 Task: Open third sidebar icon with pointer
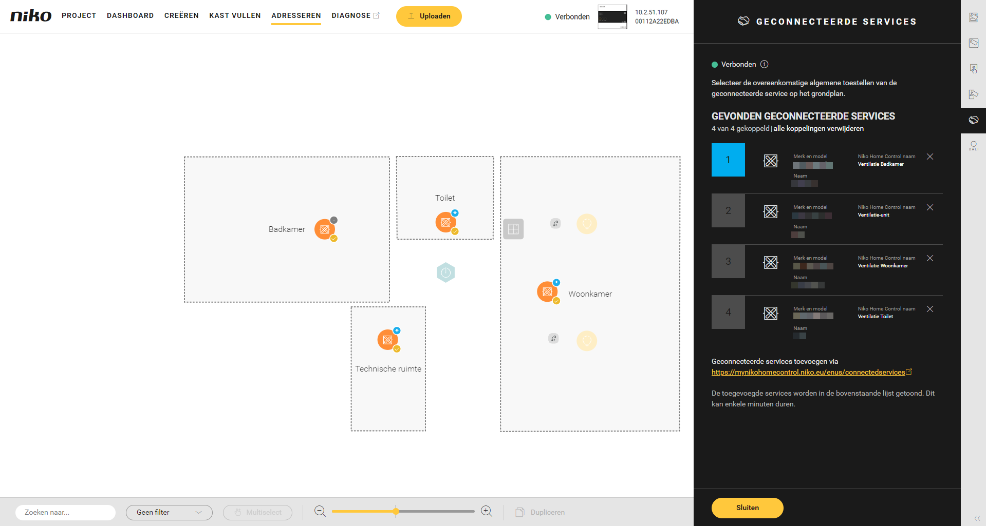(973, 68)
